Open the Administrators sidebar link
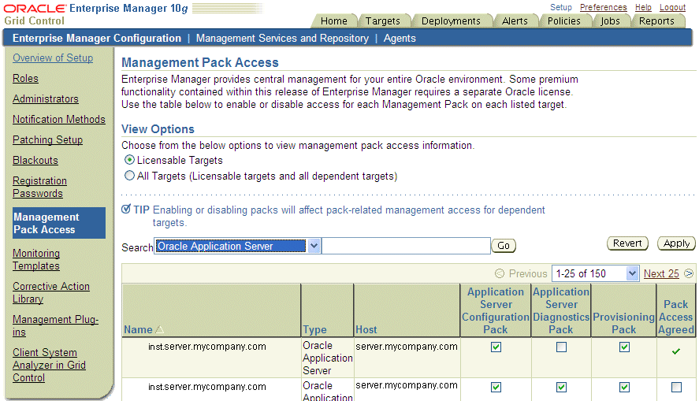This screenshot has height=401, width=699. pyautogui.click(x=46, y=99)
